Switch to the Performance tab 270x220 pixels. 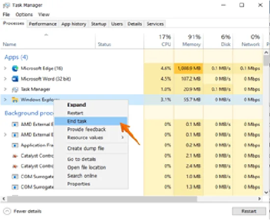click(x=43, y=24)
